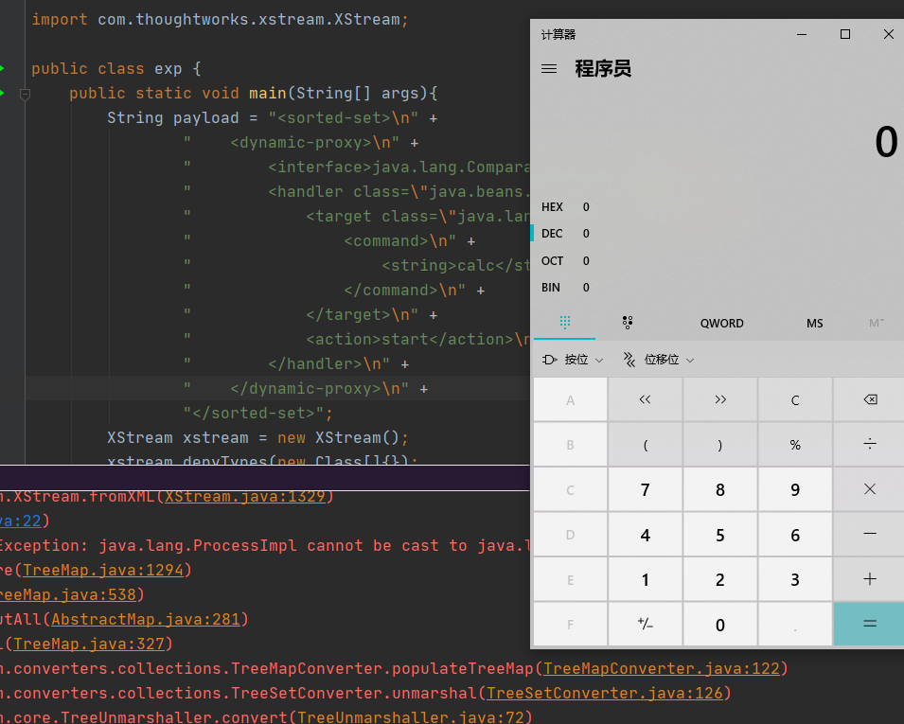This screenshot has width=904, height=724.
Task: Click digit 1 on keypad
Action: tap(646, 579)
